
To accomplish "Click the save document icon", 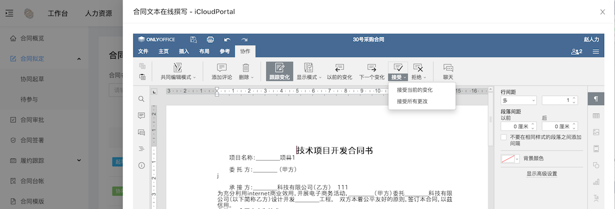I will (x=194, y=40).
